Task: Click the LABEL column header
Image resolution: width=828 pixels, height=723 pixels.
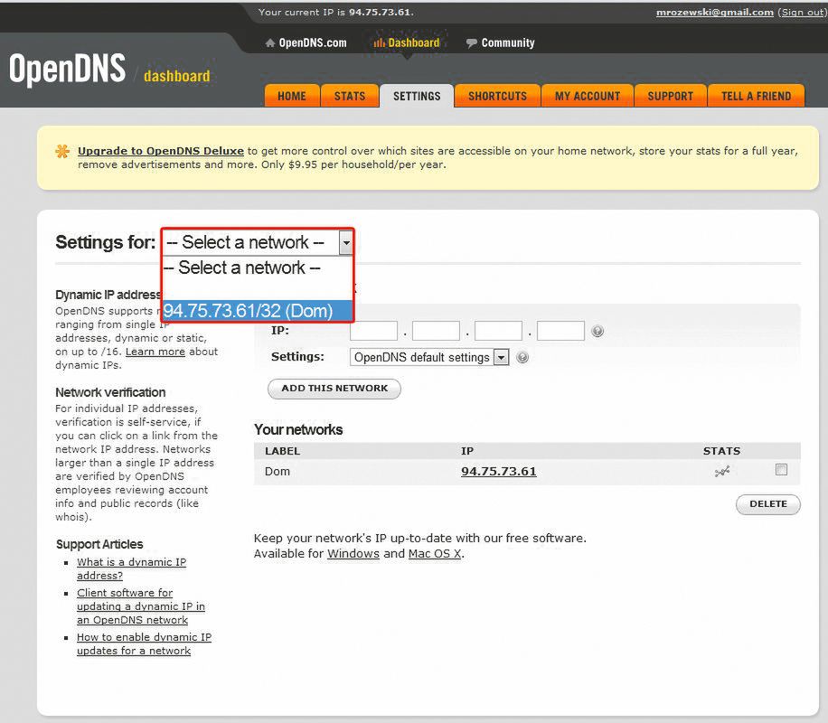Action: point(283,451)
